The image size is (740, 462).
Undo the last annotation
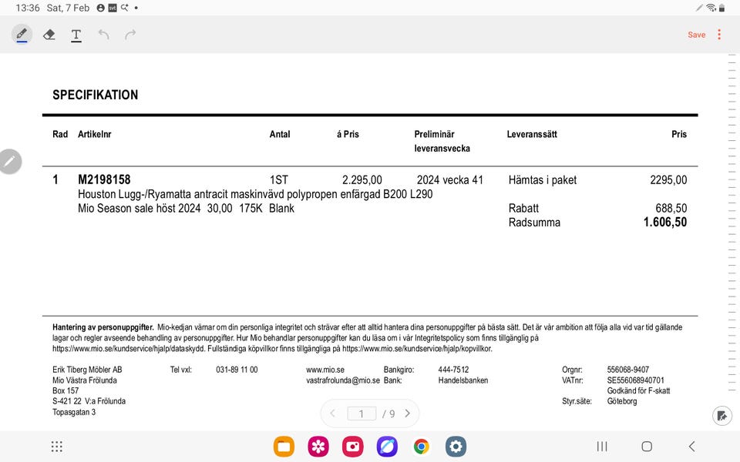click(104, 35)
